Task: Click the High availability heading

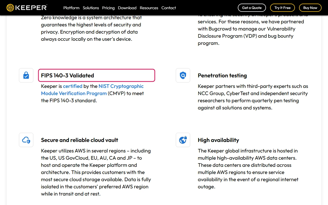Action: click(x=218, y=140)
